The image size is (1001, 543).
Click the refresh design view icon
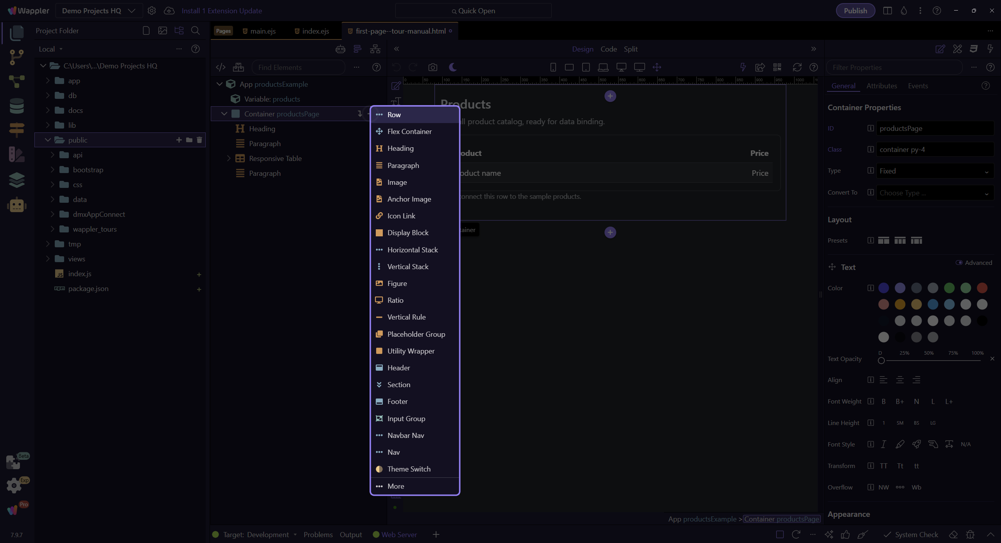[x=797, y=67]
